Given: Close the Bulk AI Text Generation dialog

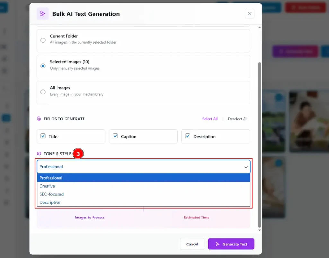Looking at the screenshot, I should click(250, 13).
